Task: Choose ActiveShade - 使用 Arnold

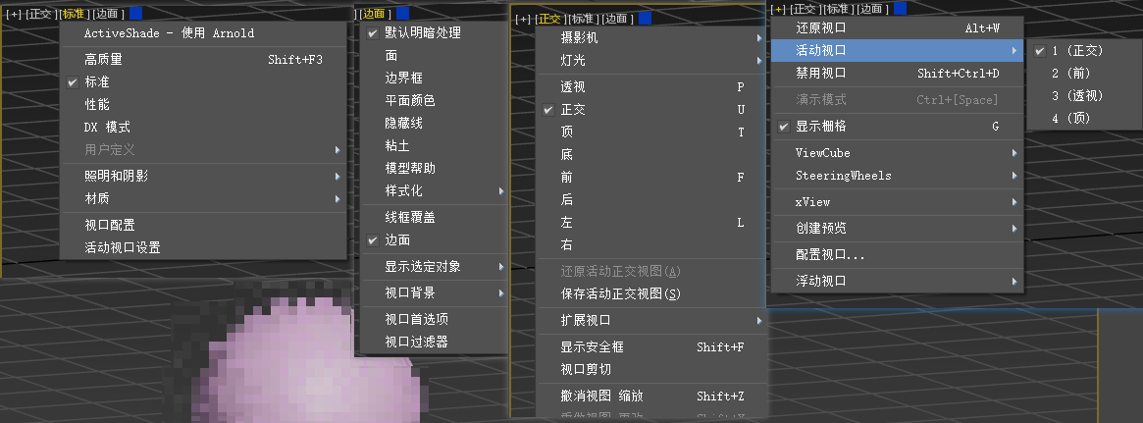Action: pyautogui.click(x=203, y=32)
